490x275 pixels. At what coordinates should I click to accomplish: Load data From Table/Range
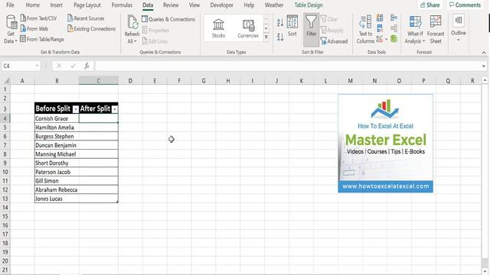click(x=42, y=39)
